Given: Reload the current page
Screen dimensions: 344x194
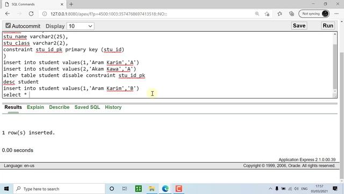Looking at the screenshot, I should (31, 13).
